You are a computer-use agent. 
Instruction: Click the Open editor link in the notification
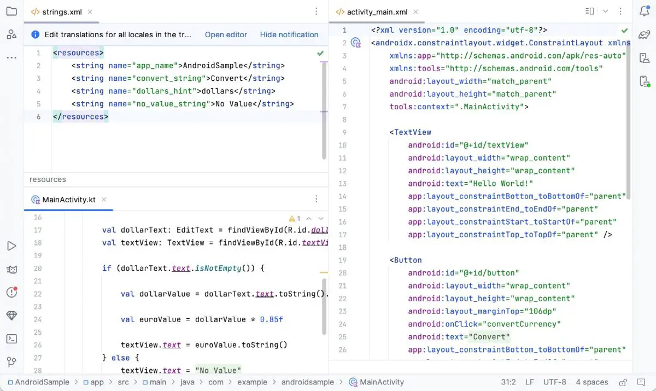pos(226,34)
